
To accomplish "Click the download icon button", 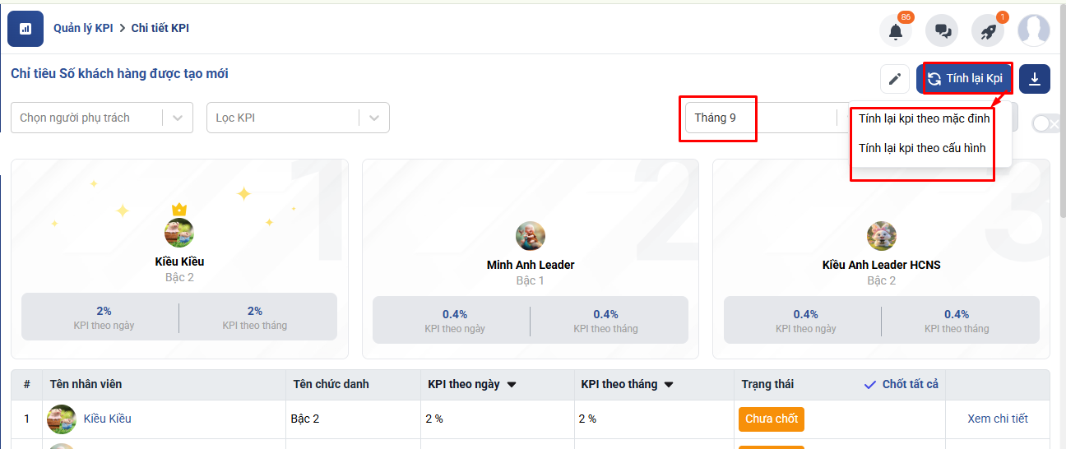I will pos(1035,79).
